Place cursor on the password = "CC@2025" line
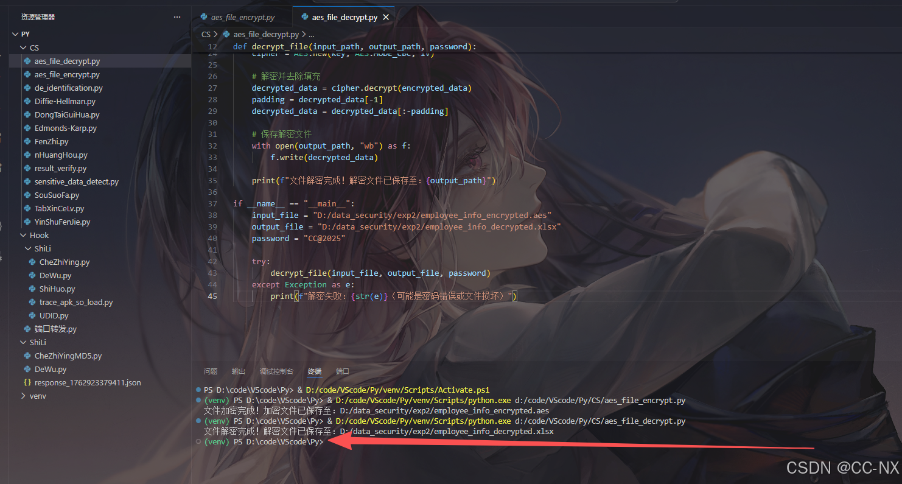Image resolution: width=902 pixels, height=484 pixels. 299,238
